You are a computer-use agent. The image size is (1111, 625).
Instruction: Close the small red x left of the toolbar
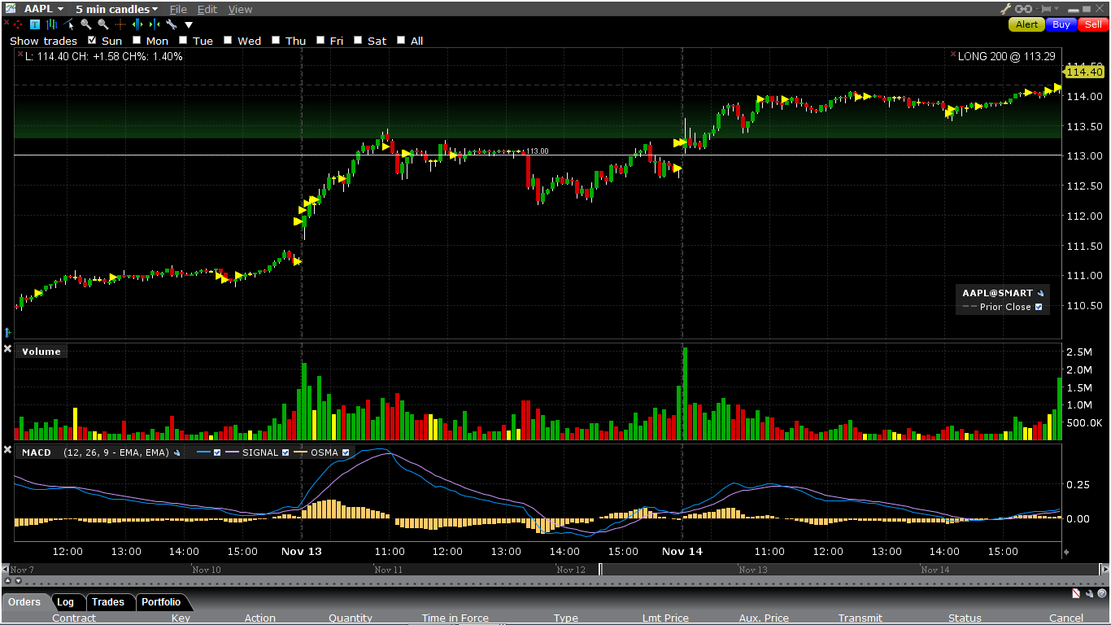[x=7, y=23]
